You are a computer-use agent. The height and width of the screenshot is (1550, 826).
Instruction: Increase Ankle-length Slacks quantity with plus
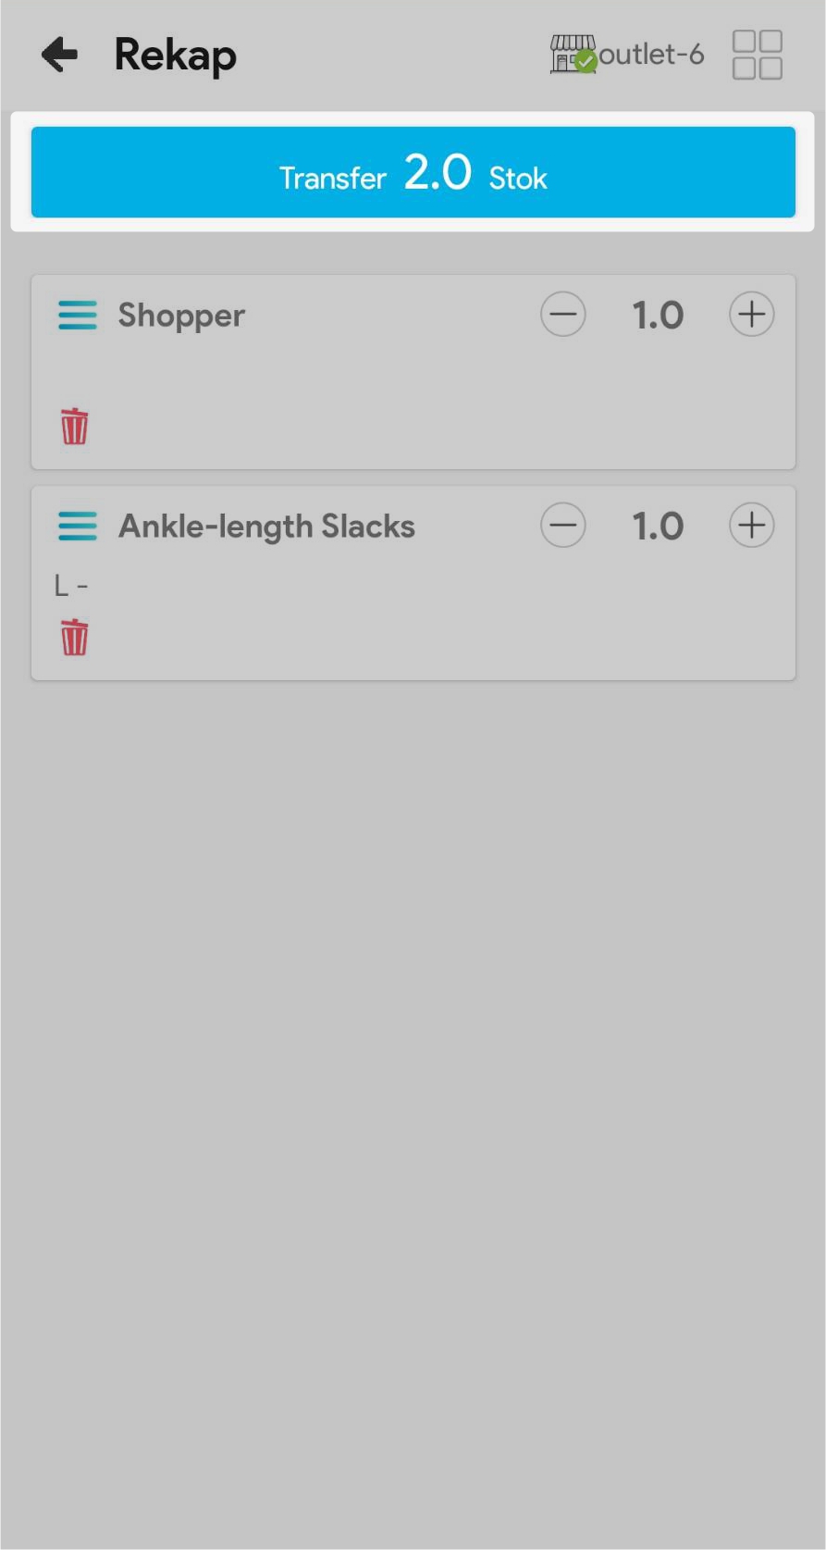[x=751, y=526]
